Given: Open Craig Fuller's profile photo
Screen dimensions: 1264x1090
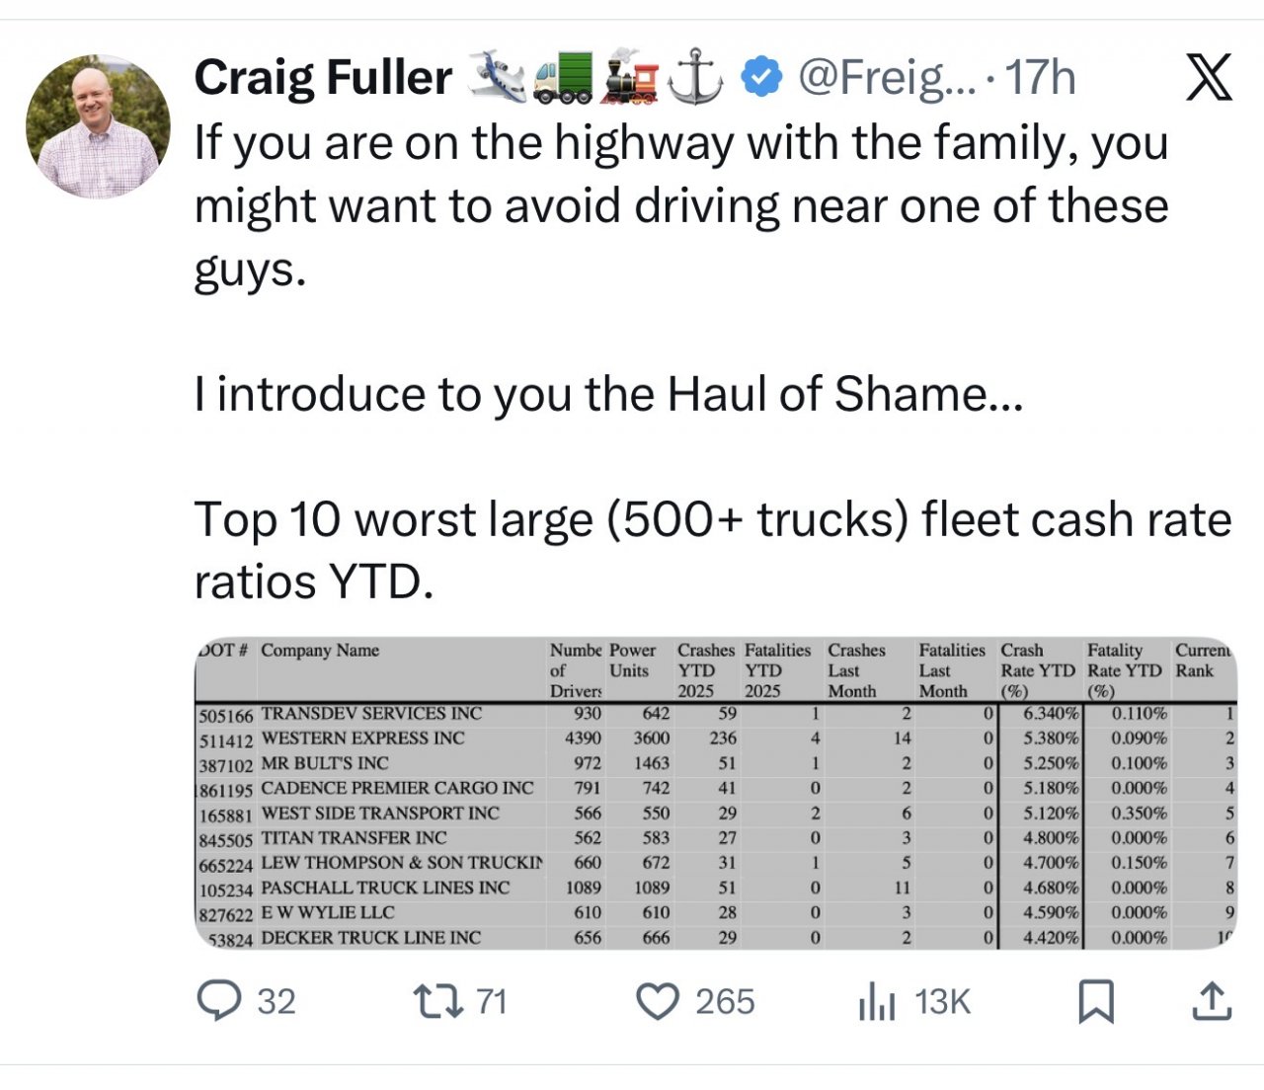Looking at the screenshot, I should tap(98, 126).
